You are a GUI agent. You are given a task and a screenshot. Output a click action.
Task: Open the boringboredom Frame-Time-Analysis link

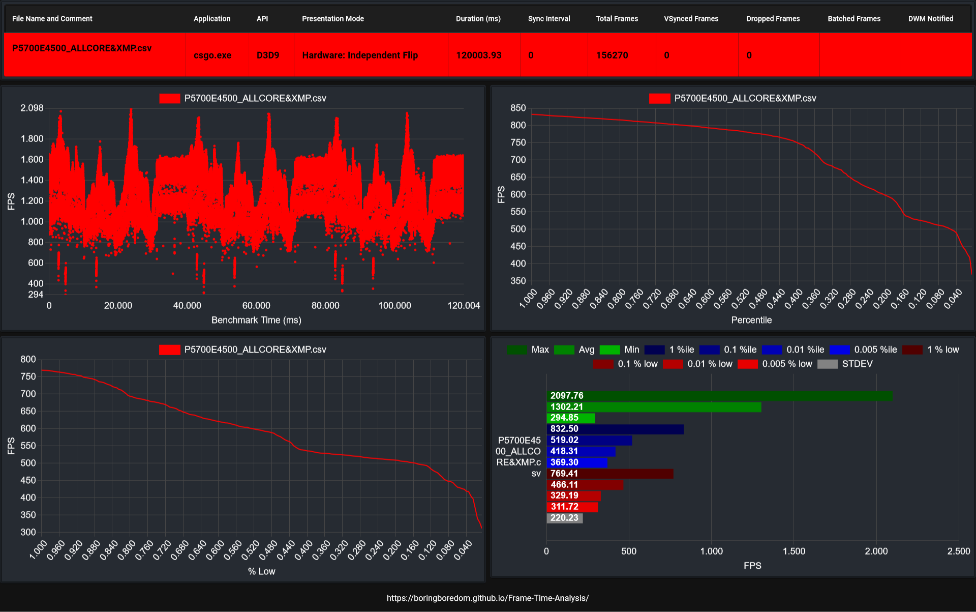pyautogui.click(x=487, y=598)
